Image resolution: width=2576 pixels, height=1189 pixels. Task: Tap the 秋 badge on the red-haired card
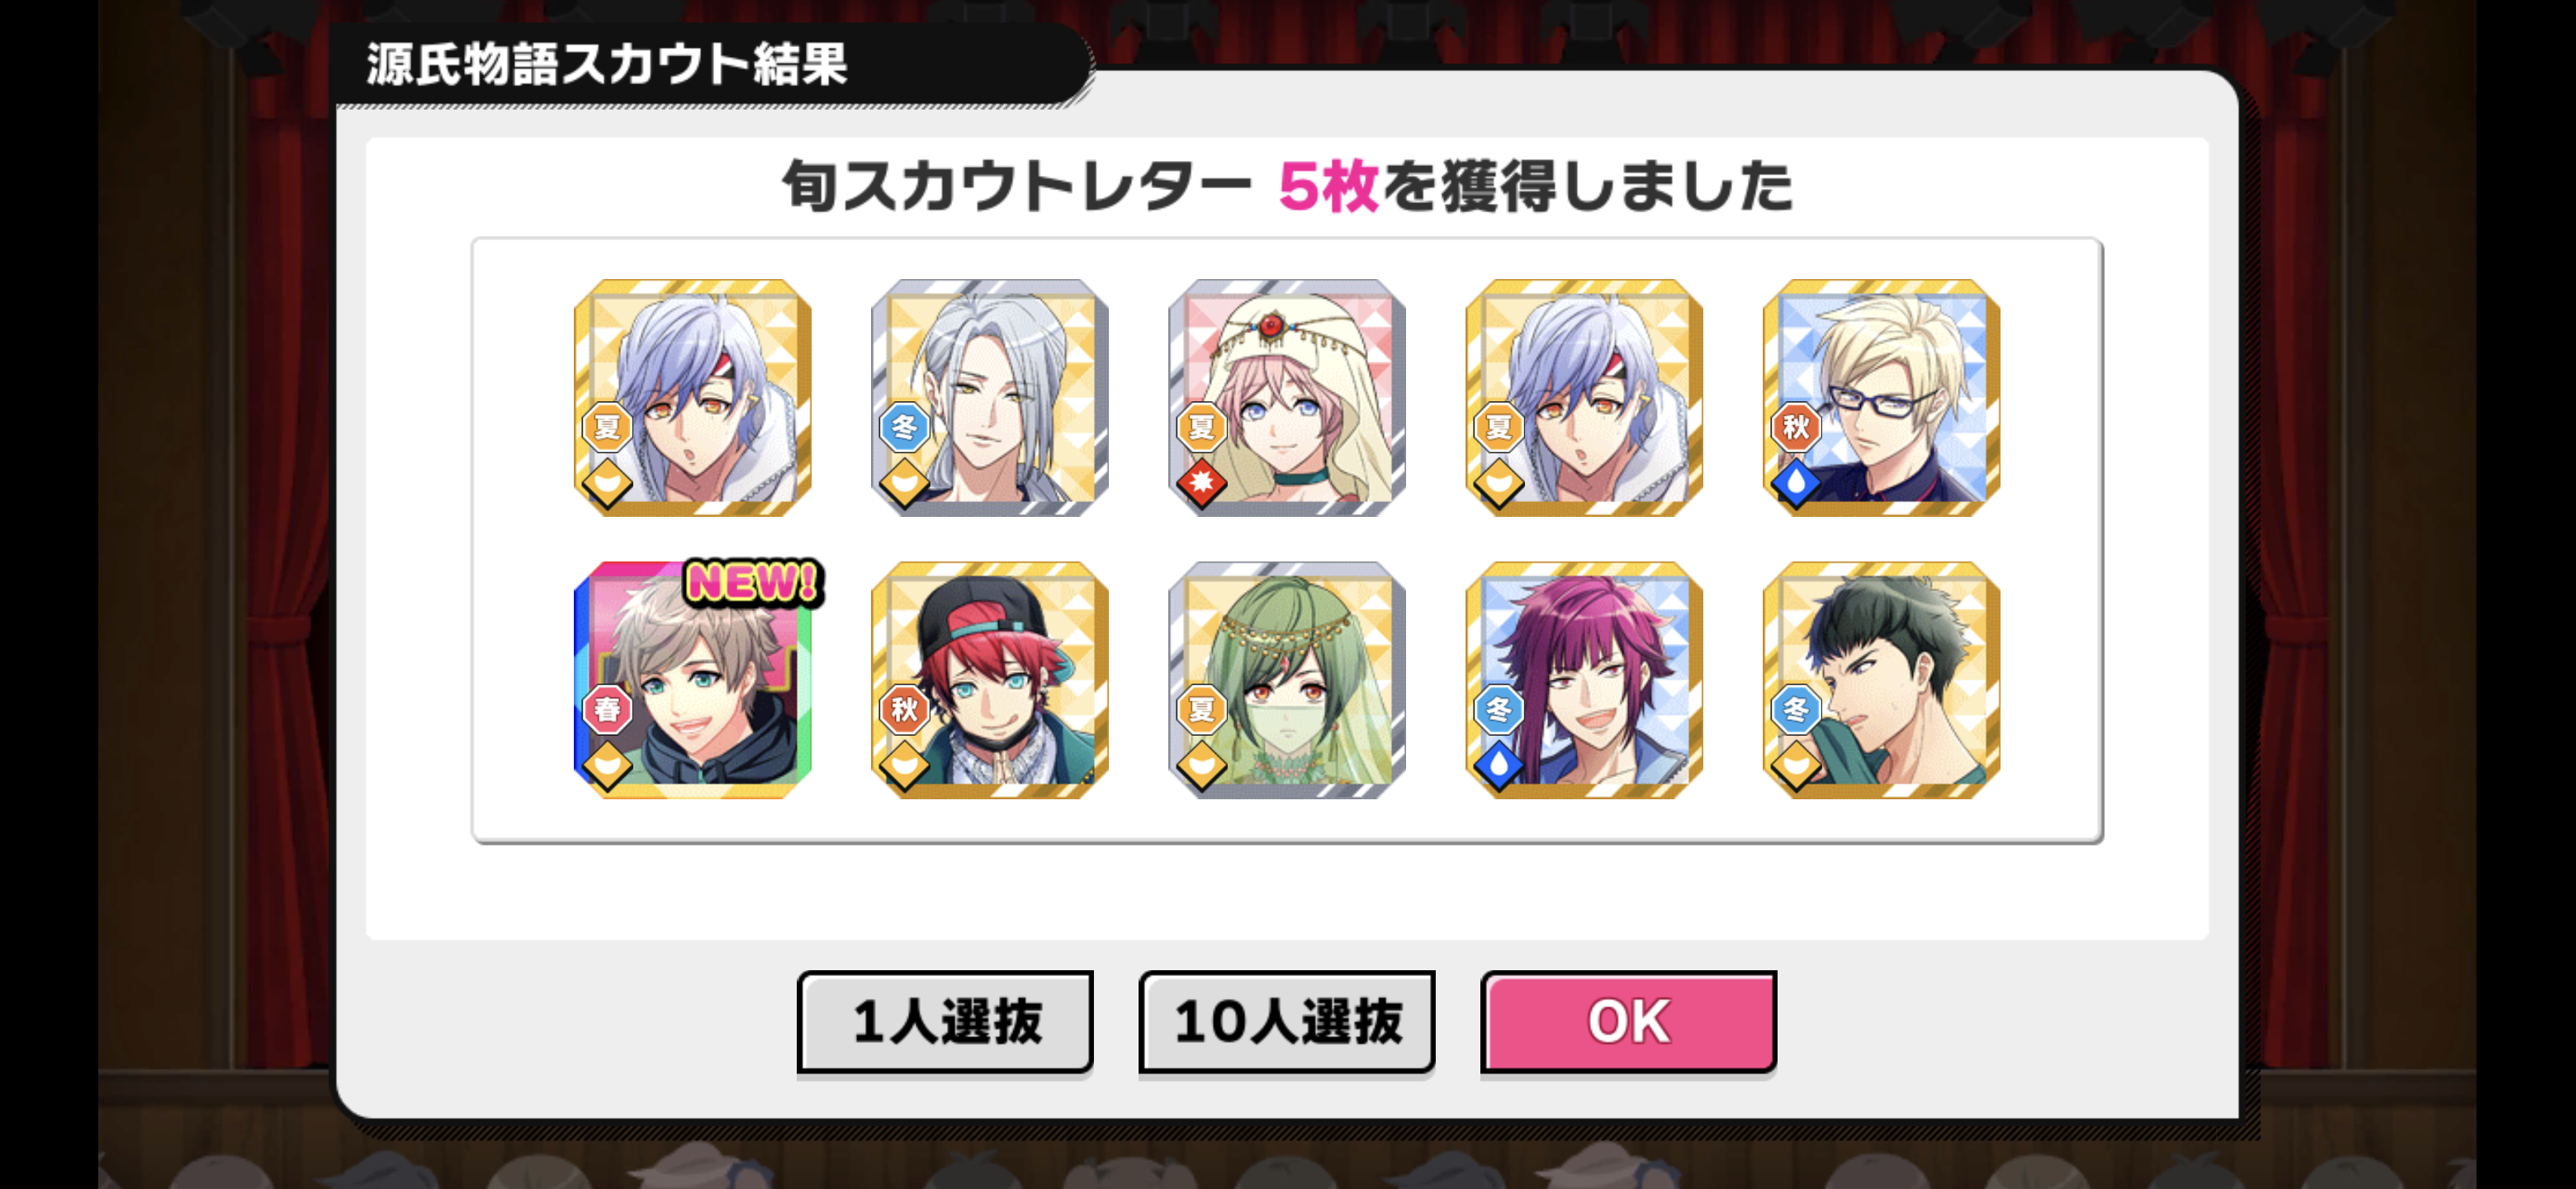click(x=904, y=709)
